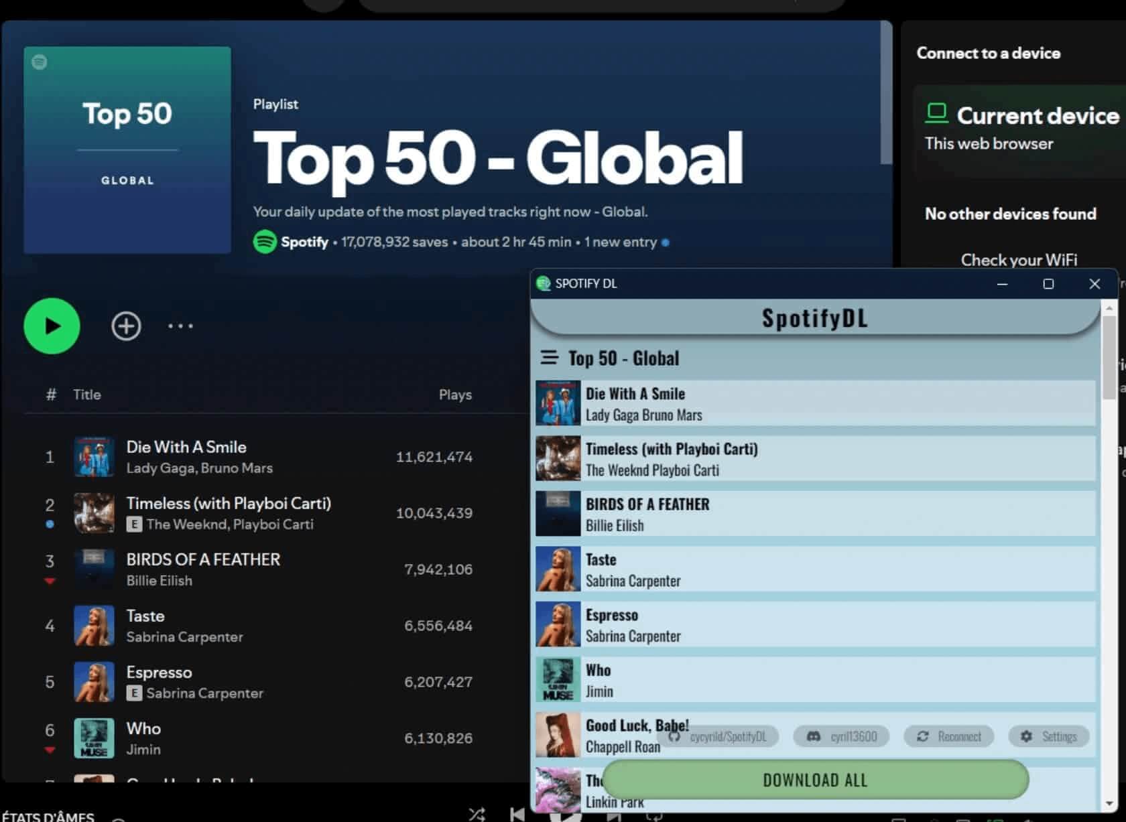Open Billie Eilish artist link in Spotify list
1126x822 pixels.
[159, 581]
